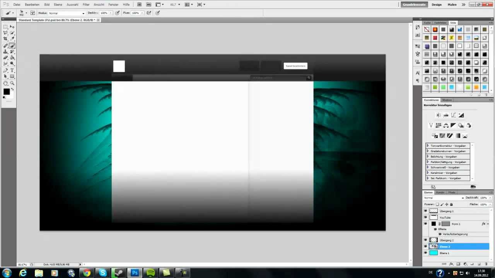Hide the Verlaufsüberlagerung effect
This screenshot has width=495, height=278.
(440, 234)
